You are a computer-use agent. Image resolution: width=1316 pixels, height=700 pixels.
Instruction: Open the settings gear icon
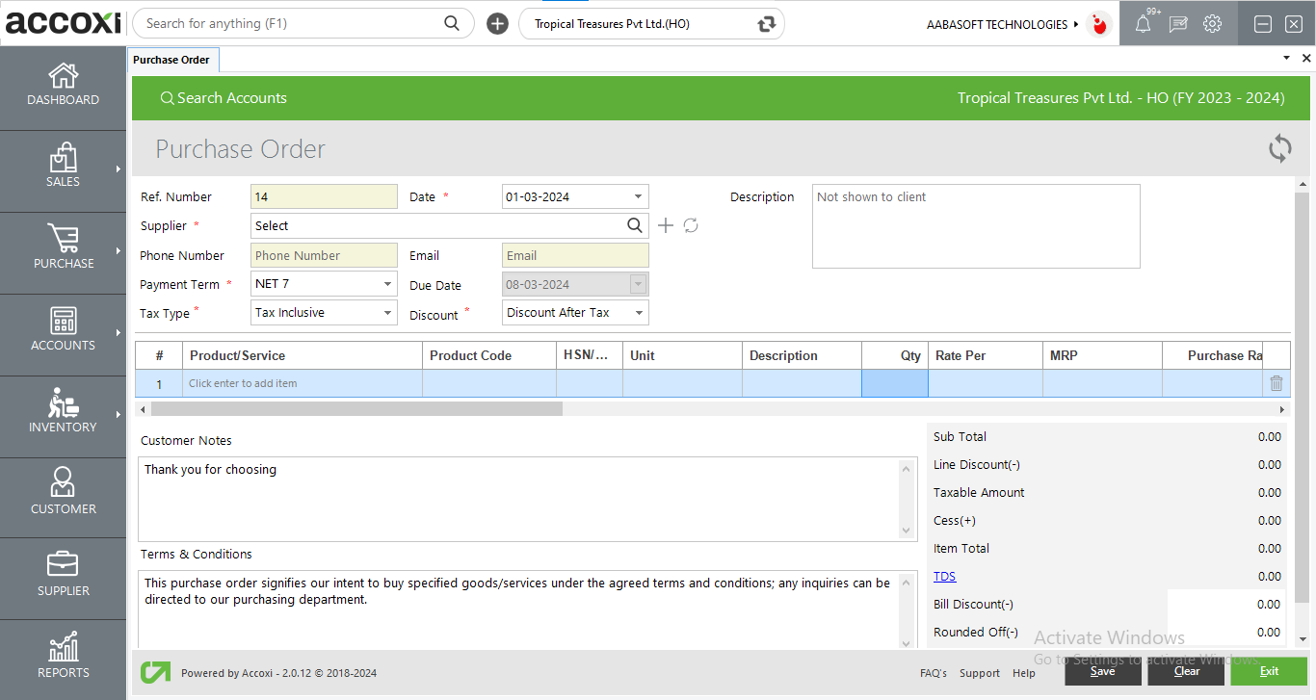pos(1212,24)
